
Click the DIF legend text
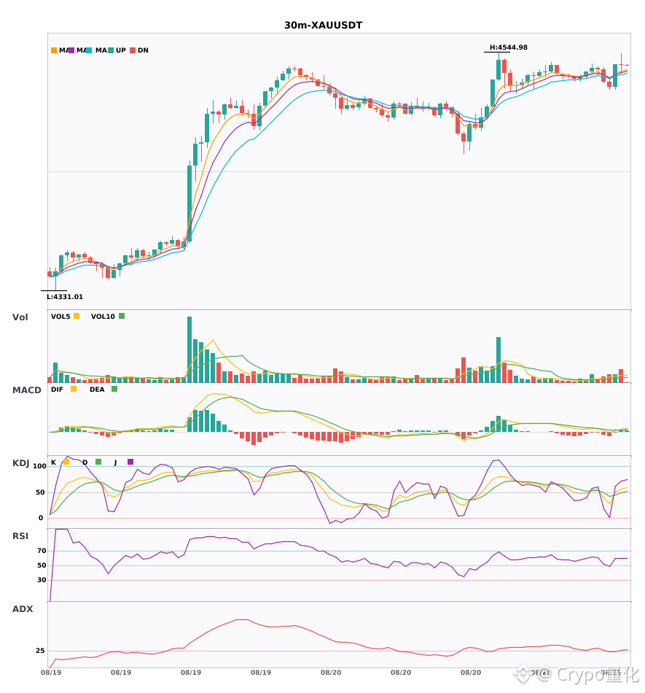pos(57,390)
